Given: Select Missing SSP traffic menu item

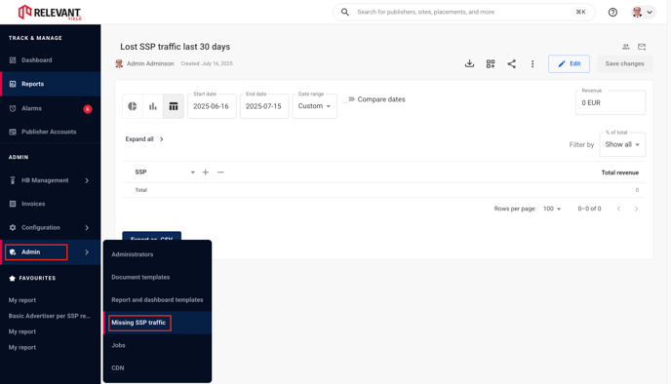Looking at the screenshot, I should (138, 323).
